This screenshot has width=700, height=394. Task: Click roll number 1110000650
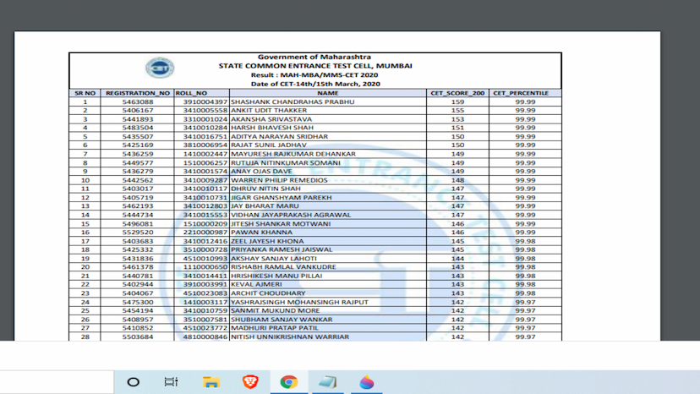point(205,267)
